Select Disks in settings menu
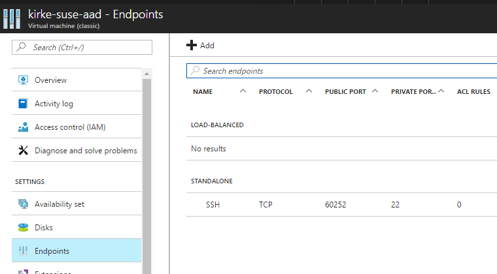This screenshot has width=497, height=274. click(77, 228)
